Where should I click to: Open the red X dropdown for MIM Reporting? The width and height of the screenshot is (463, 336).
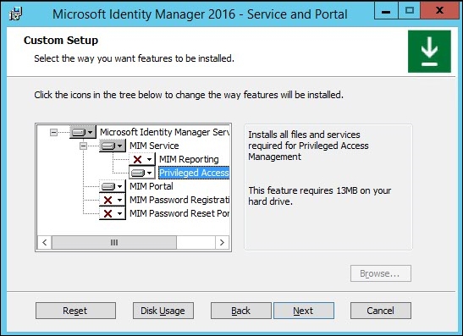[x=142, y=159]
